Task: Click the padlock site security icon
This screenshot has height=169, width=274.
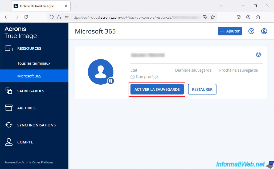Action: click(x=59, y=17)
